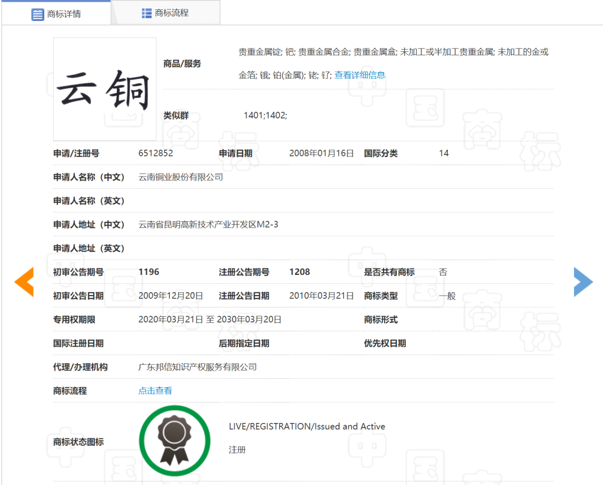Click the 云铜 trademark image
603x485 pixels.
(x=104, y=89)
